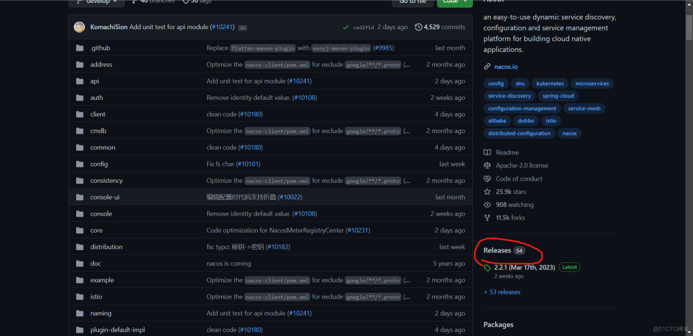Open the 25.9k stars link
The height and width of the screenshot is (336, 693).
510,192
